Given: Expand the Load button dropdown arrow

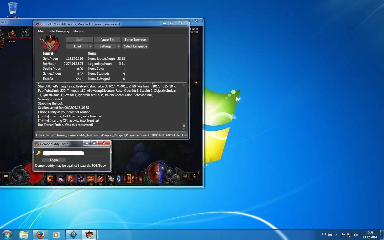Looking at the screenshot, I should click(91, 46).
